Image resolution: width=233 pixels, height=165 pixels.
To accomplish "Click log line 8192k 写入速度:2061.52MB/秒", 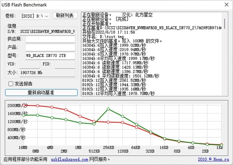I will pos(114,81).
